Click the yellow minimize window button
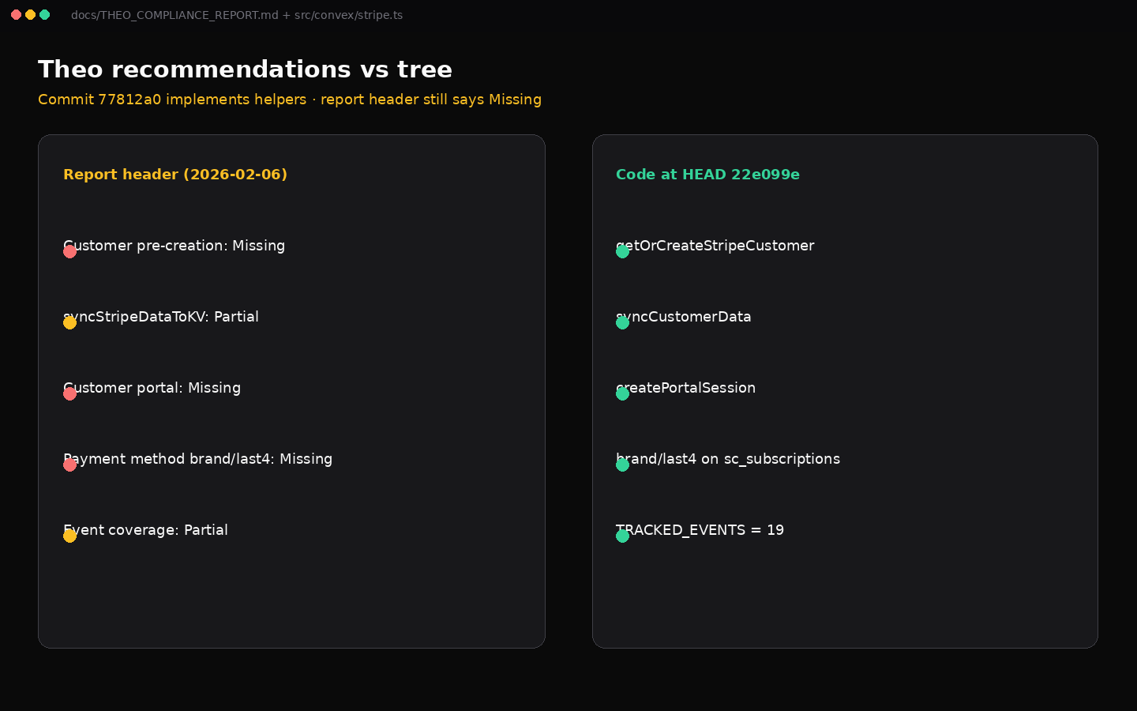The width and height of the screenshot is (1137, 711). (x=30, y=15)
